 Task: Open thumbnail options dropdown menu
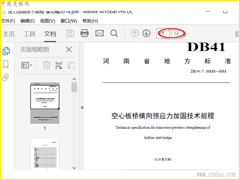click(27, 65)
